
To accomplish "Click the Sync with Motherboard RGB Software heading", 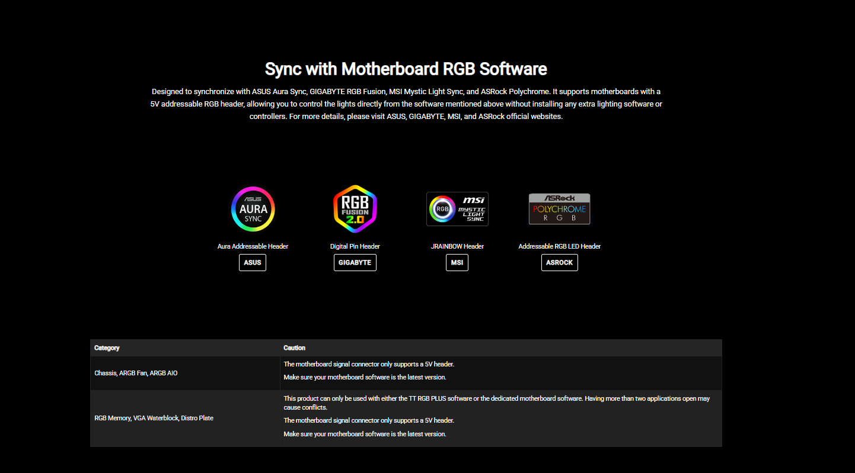I will point(406,69).
